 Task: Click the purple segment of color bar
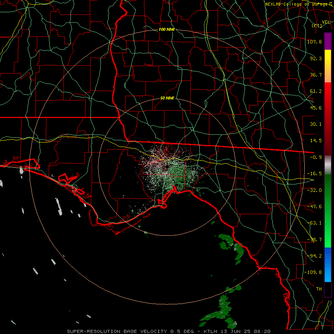pyautogui.click(x=328, y=41)
